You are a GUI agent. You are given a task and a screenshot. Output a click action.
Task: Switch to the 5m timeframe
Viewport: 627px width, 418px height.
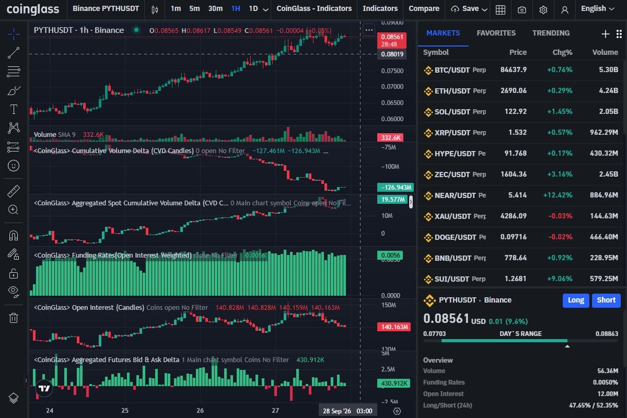click(194, 8)
